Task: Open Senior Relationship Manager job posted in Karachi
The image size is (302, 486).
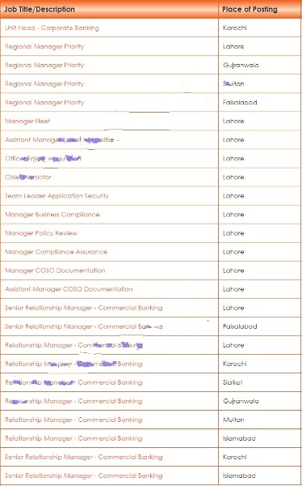Action: click(84, 457)
